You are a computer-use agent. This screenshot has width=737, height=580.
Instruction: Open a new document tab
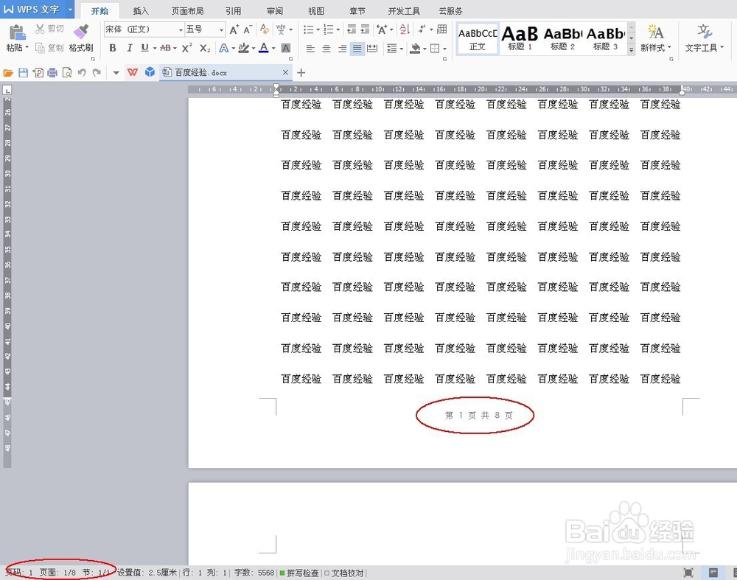point(301,72)
